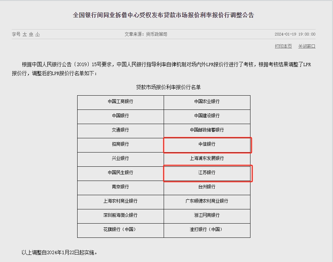Image resolution: width=333 pixels, height=262 pixels.
Task: Click the sentence 以上调整自2024年1月22日起实施
Action: (59, 252)
